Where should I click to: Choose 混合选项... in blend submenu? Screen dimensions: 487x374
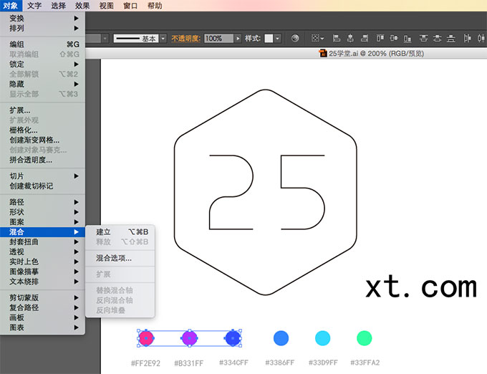point(120,258)
